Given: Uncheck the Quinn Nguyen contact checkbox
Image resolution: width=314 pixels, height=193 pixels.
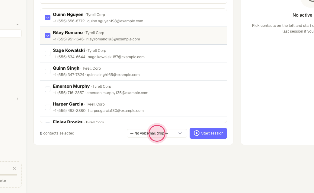Looking at the screenshot, I should coord(48,17).
